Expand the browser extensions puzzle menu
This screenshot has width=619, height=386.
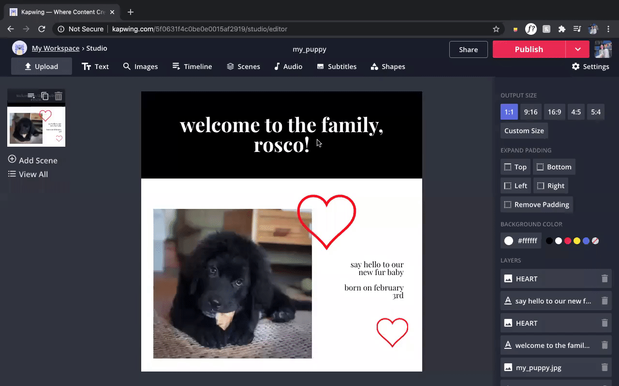click(562, 29)
